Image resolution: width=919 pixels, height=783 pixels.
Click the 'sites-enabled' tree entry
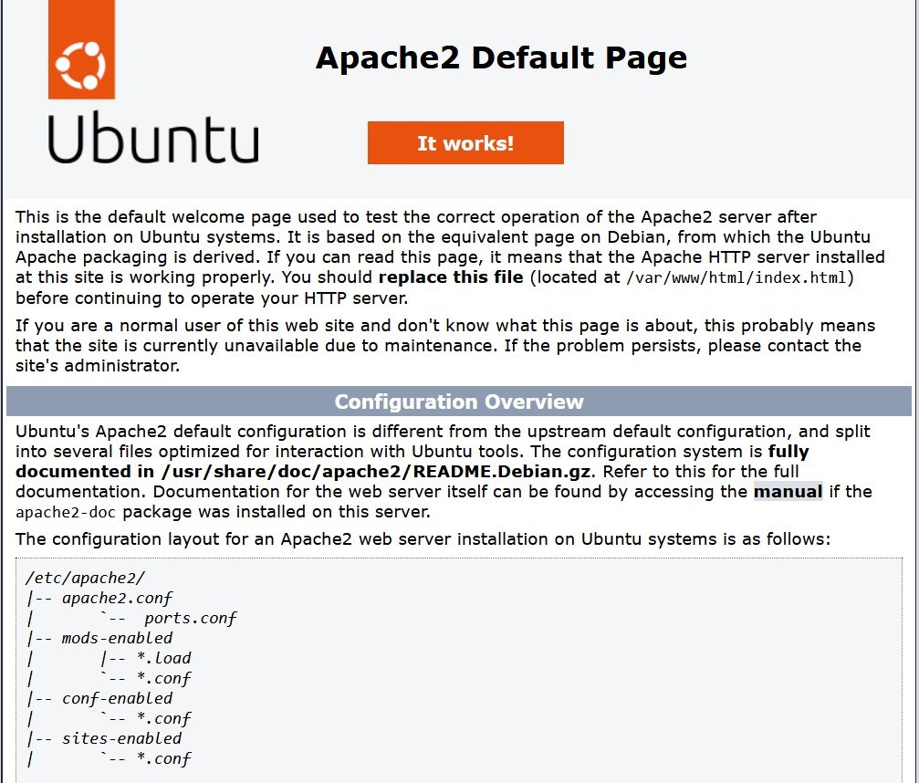pyautogui.click(x=122, y=738)
